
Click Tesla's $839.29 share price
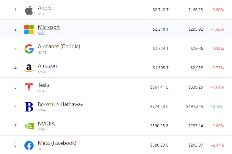[x=195, y=87]
